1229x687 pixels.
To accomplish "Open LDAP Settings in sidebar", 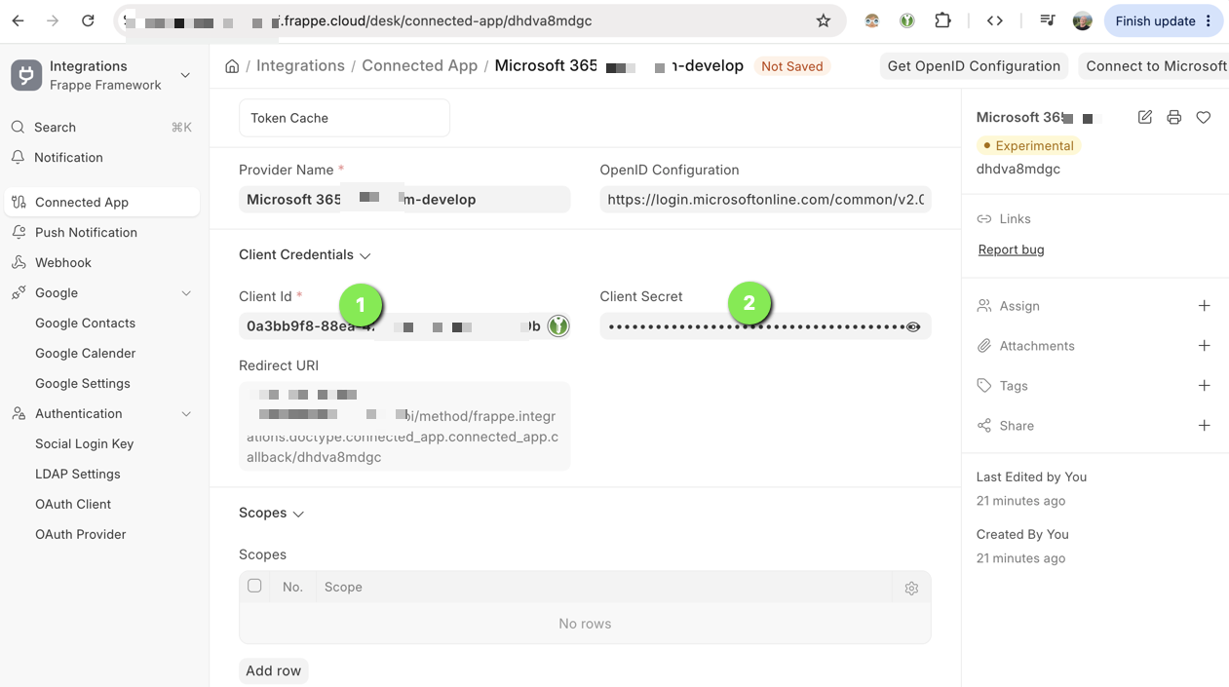I will [78, 475].
